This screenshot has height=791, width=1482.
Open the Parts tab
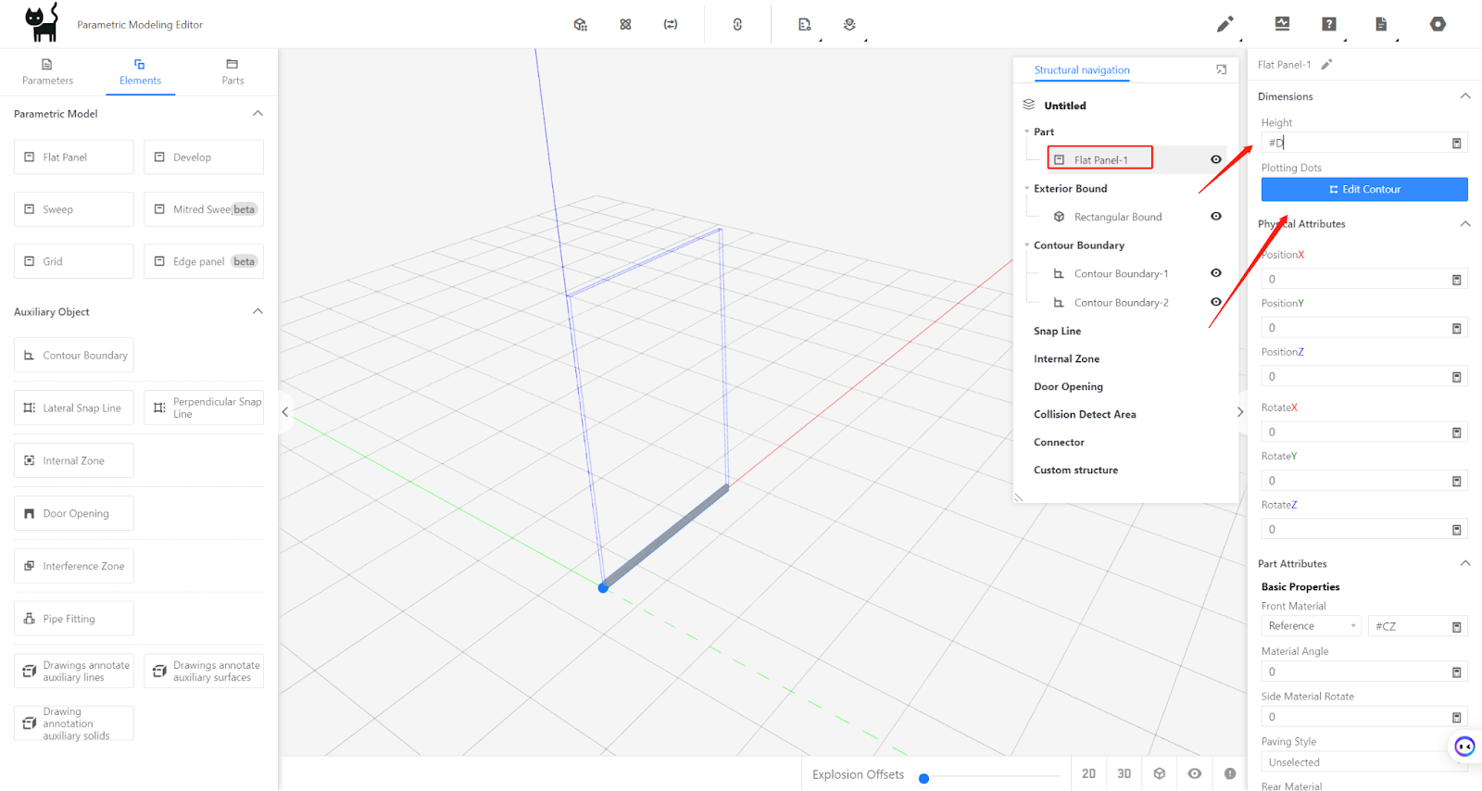[x=232, y=72]
